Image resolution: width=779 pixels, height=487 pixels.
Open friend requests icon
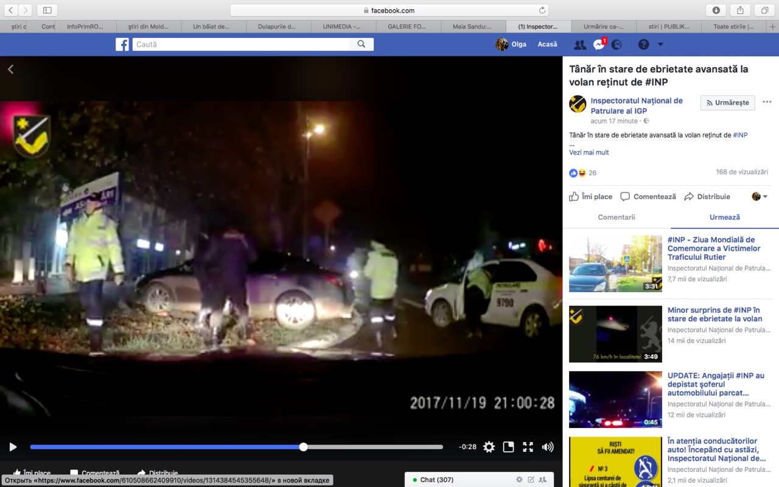580,44
